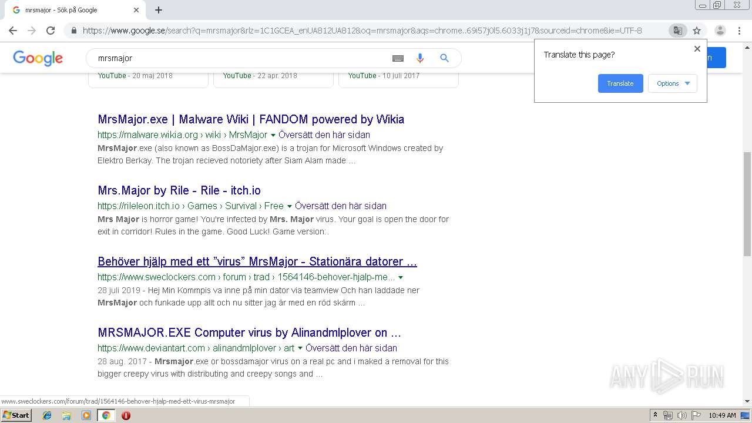Click the vertical page scrollbar thumb

747,204
